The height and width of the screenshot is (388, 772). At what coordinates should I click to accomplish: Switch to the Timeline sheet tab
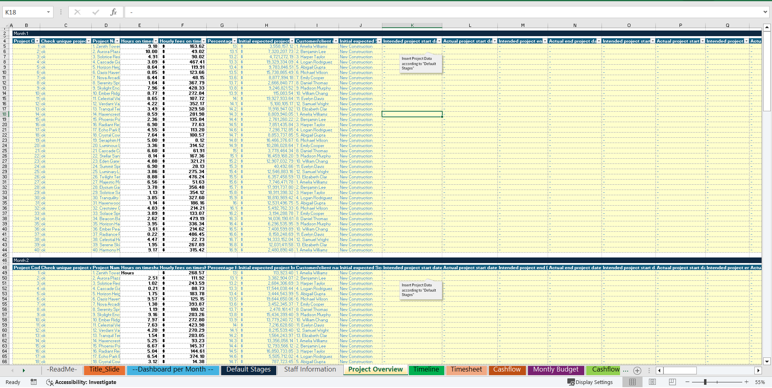pyautogui.click(x=426, y=370)
